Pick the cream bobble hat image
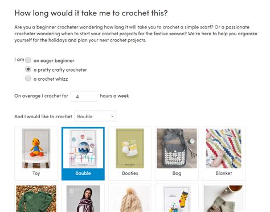The image size is (270, 212). (130, 198)
